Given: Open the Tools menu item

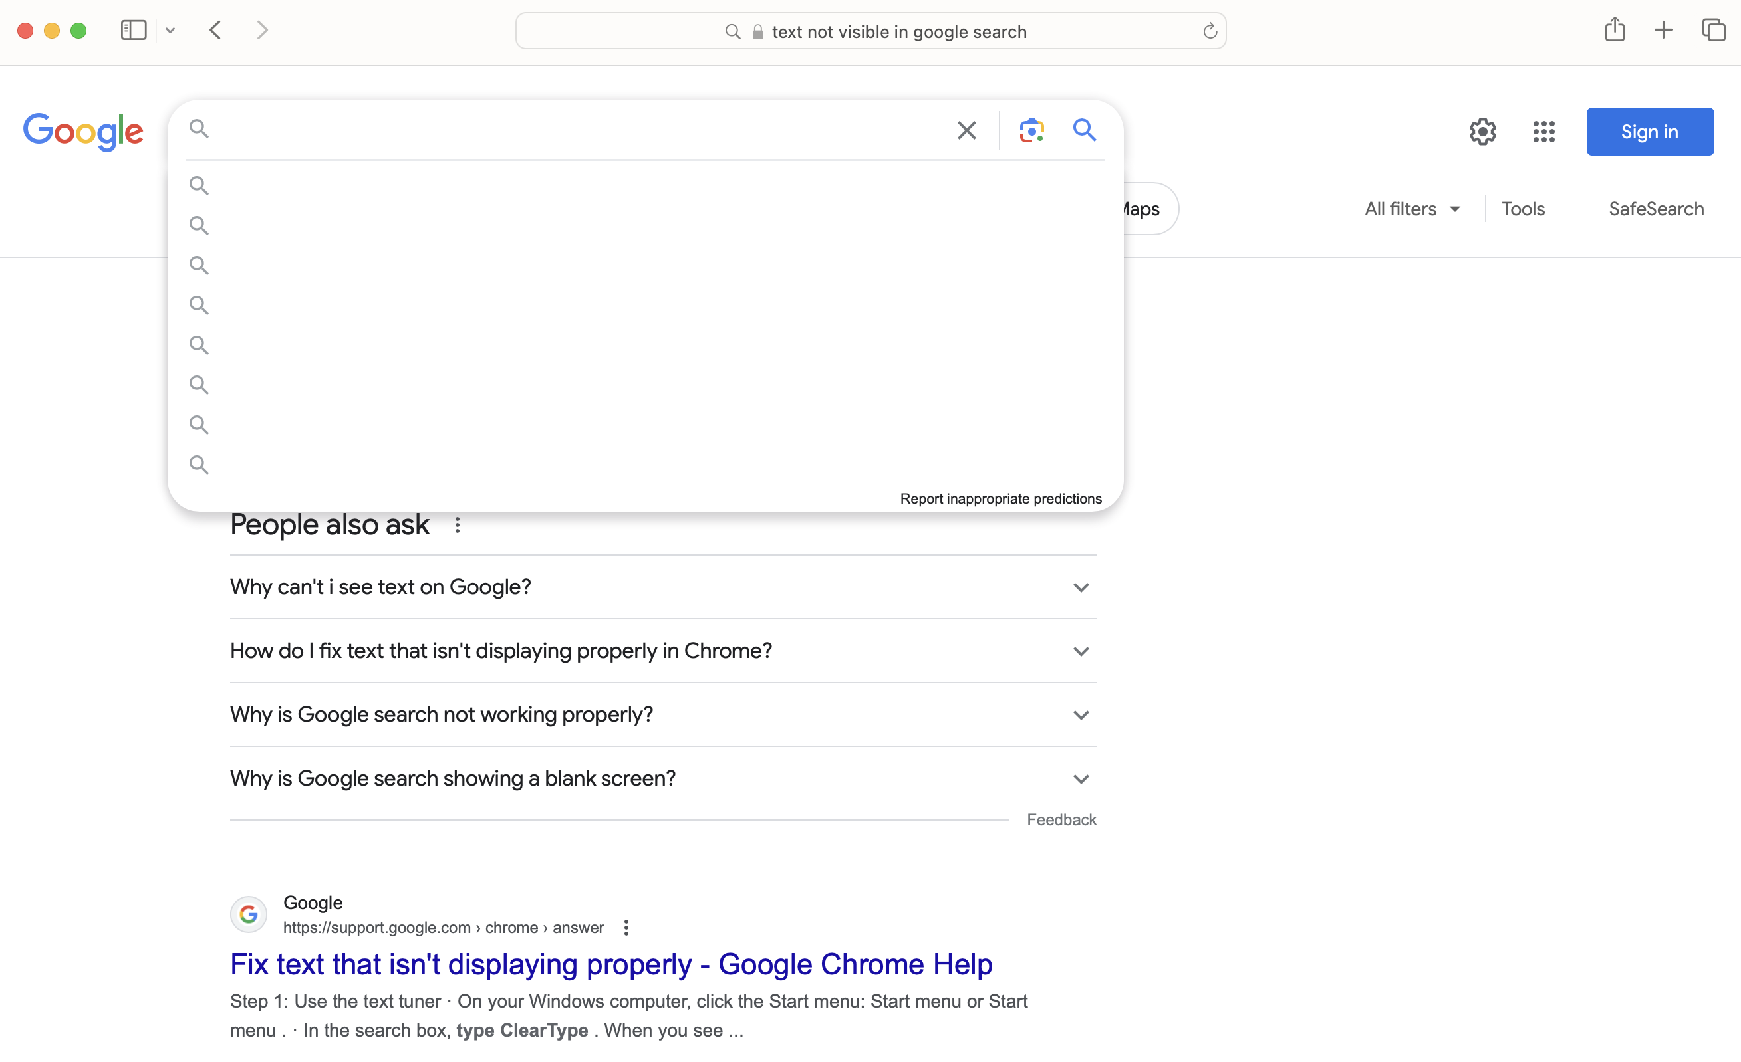Looking at the screenshot, I should (1523, 209).
